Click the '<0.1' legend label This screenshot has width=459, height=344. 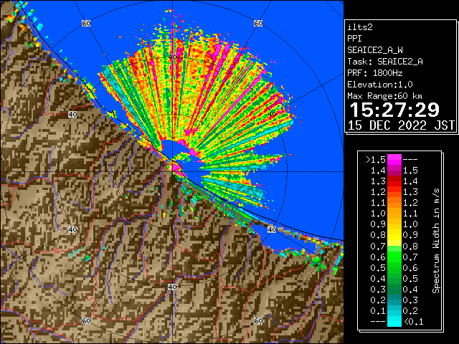414,322
